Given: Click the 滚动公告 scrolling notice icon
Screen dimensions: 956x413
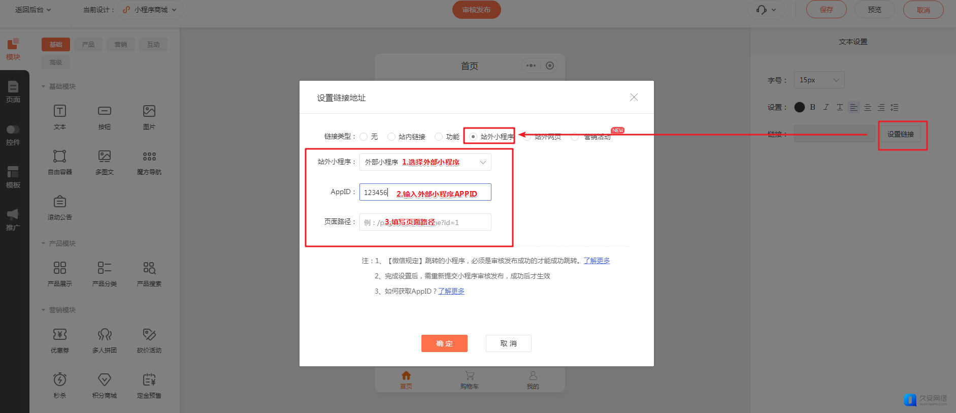Looking at the screenshot, I should coord(60,202).
